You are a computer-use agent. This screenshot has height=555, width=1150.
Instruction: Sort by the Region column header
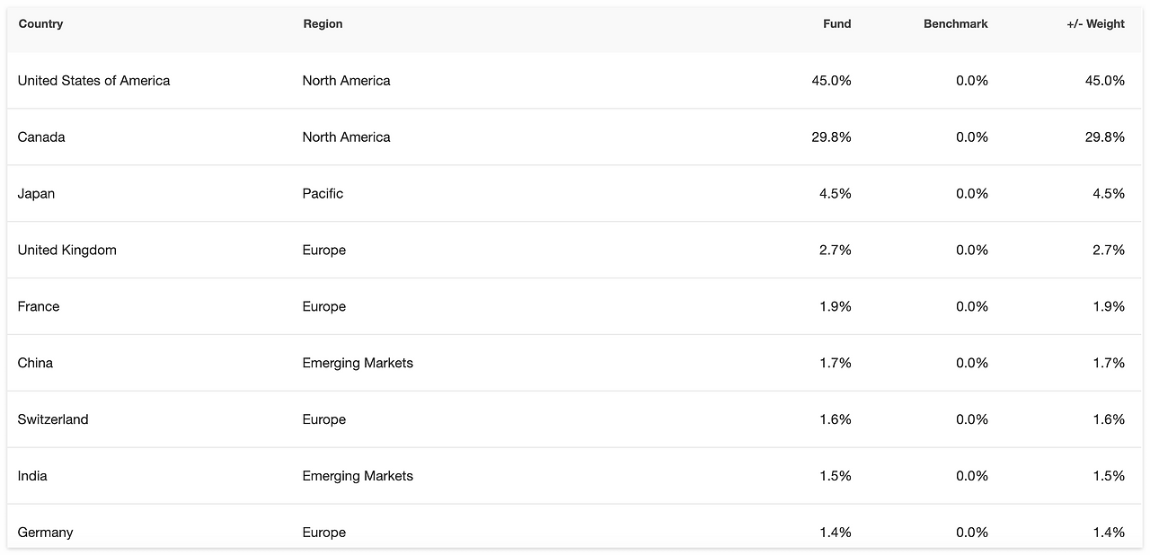point(323,24)
